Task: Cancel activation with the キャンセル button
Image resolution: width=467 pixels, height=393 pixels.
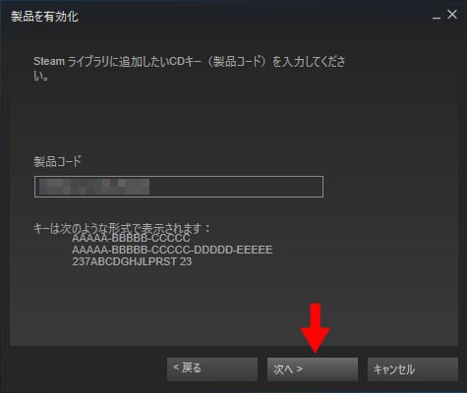Action: tap(413, 369)
